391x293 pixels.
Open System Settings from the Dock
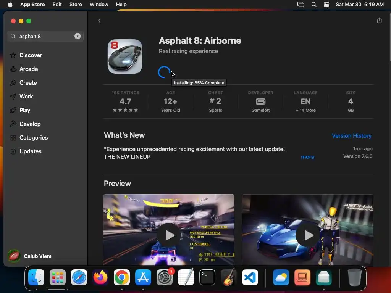[165, 277]
